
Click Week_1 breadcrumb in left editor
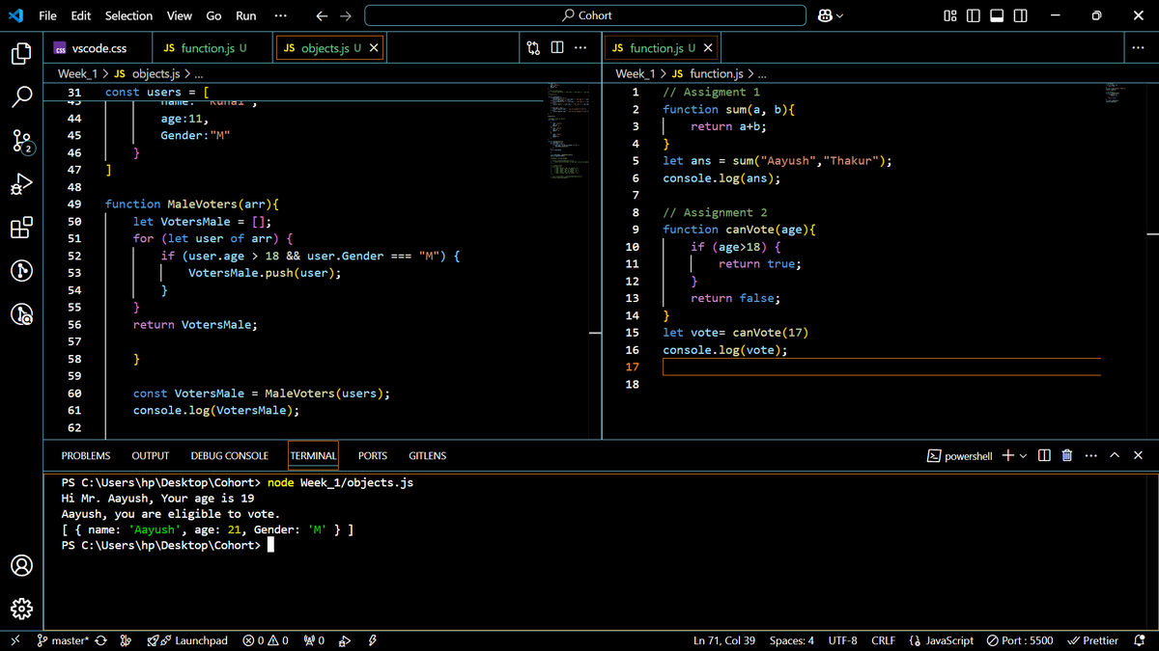pyautogui.click(x=77, y=73)
